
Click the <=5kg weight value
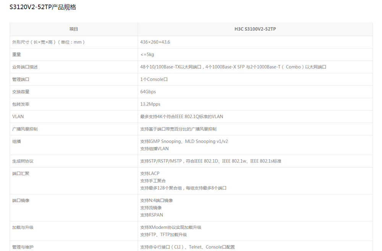(148, 54)
